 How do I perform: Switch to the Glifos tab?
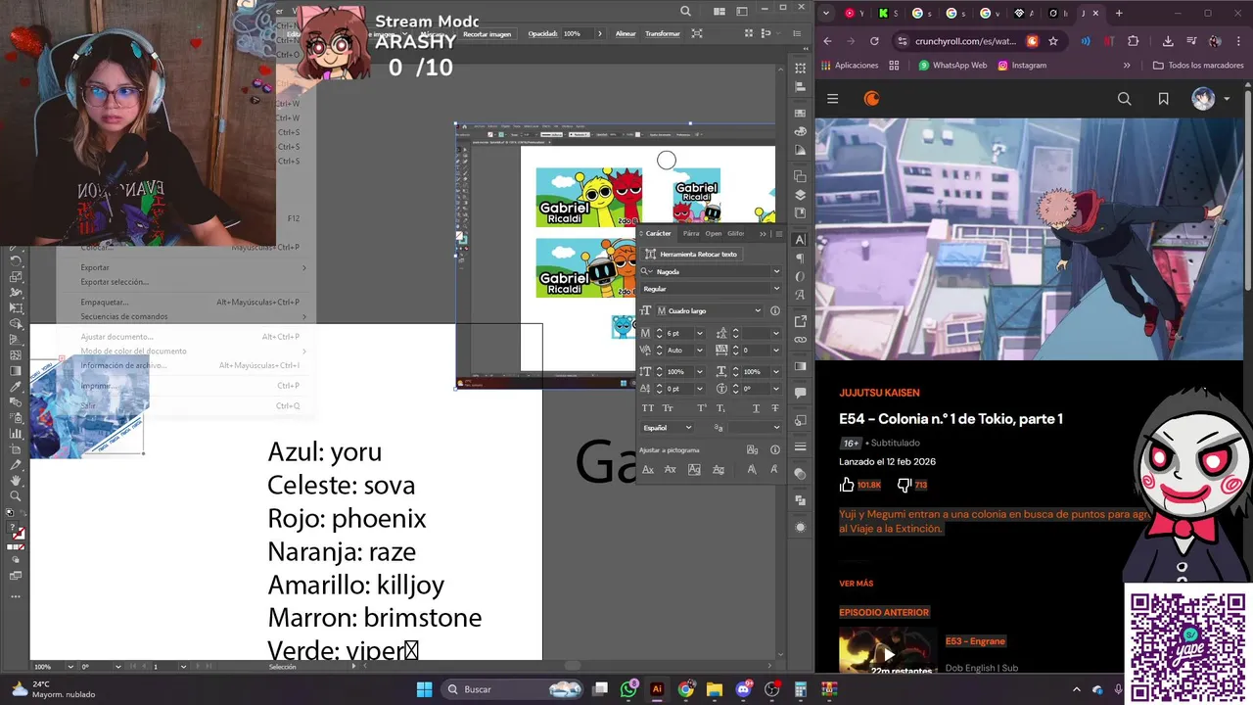point(736,233)
